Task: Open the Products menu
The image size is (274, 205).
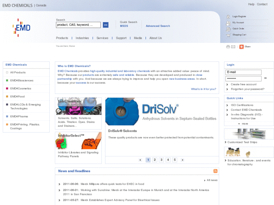Action: (62, 38)
